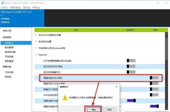This screenshot has height=112, width=170.
Task: Open 更新管理 in sidebar
Action: [9, 61]
